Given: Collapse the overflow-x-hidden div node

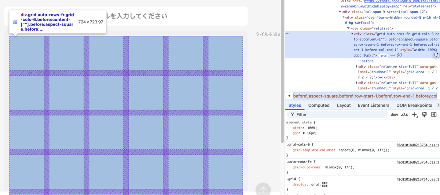Looking at the screenshot, I should pos(344,17).
